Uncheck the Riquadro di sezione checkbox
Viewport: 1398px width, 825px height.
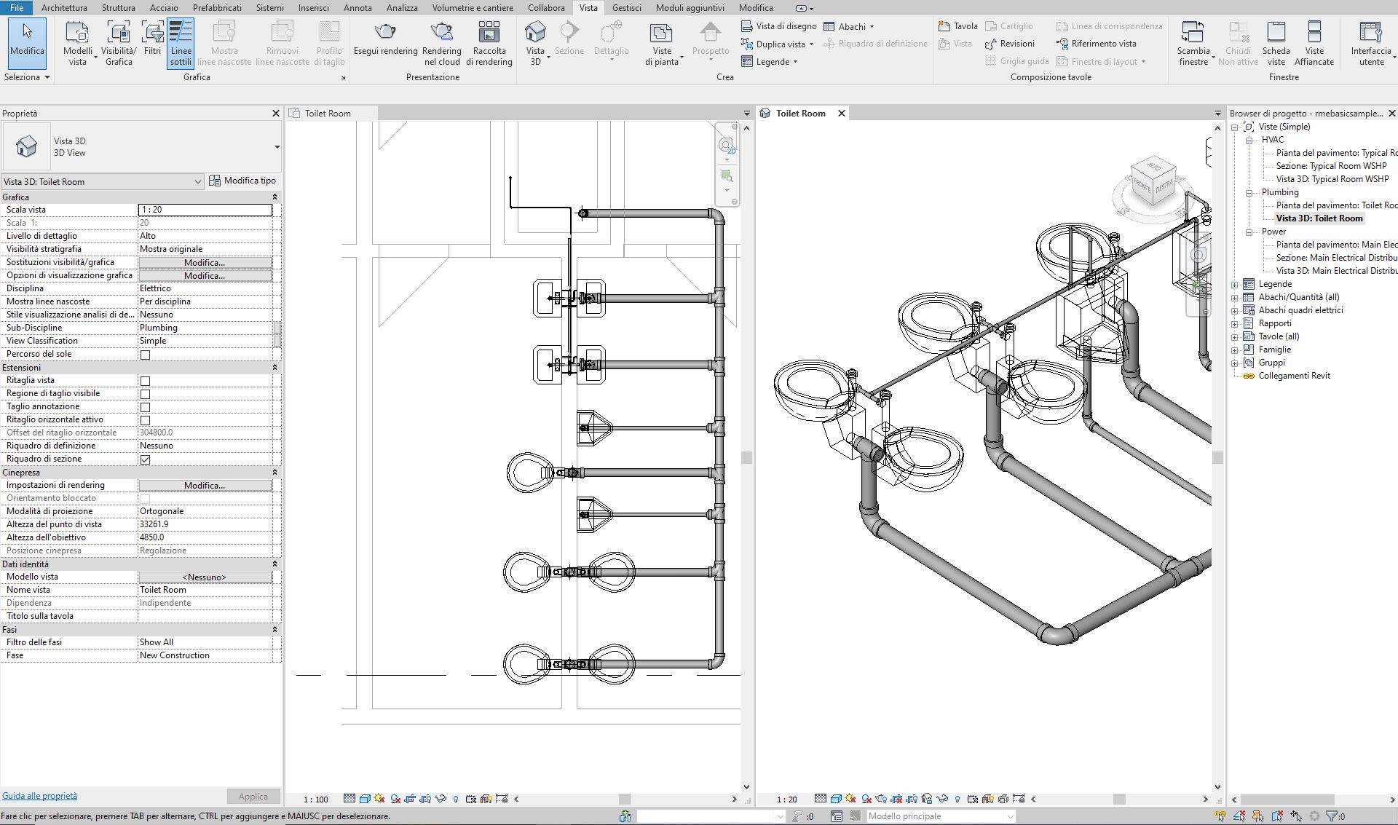coord(145,459)
